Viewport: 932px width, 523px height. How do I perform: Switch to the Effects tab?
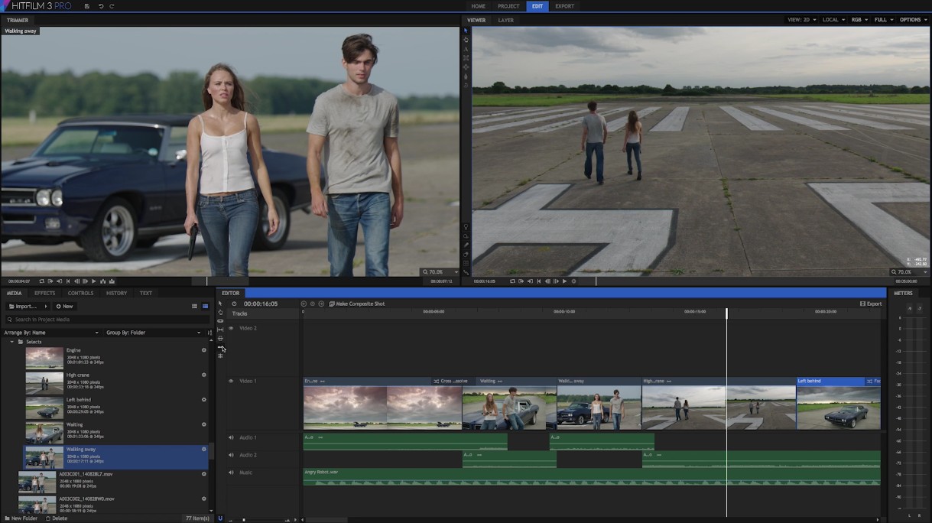click(x=44, y=293)
